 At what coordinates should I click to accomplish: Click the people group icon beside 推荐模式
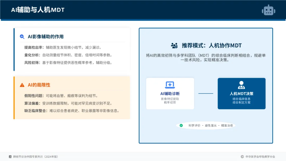pos(174,45)
